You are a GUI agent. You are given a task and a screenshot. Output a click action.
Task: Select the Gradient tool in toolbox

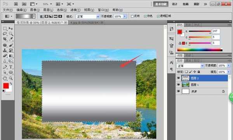point(11,56)
